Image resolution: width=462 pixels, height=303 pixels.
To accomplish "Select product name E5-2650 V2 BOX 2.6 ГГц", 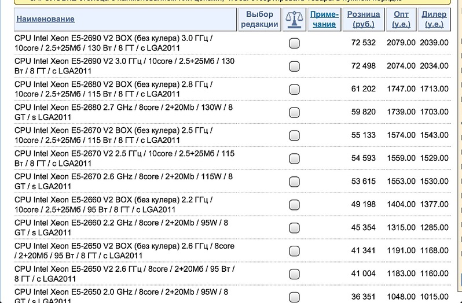I will (x=124, y=250).
